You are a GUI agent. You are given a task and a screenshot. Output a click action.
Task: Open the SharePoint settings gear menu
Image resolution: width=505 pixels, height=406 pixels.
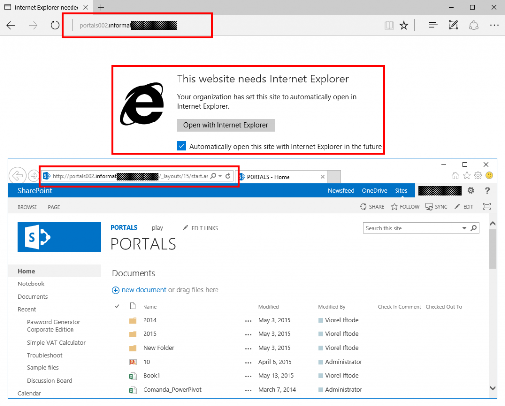(471, 190)
